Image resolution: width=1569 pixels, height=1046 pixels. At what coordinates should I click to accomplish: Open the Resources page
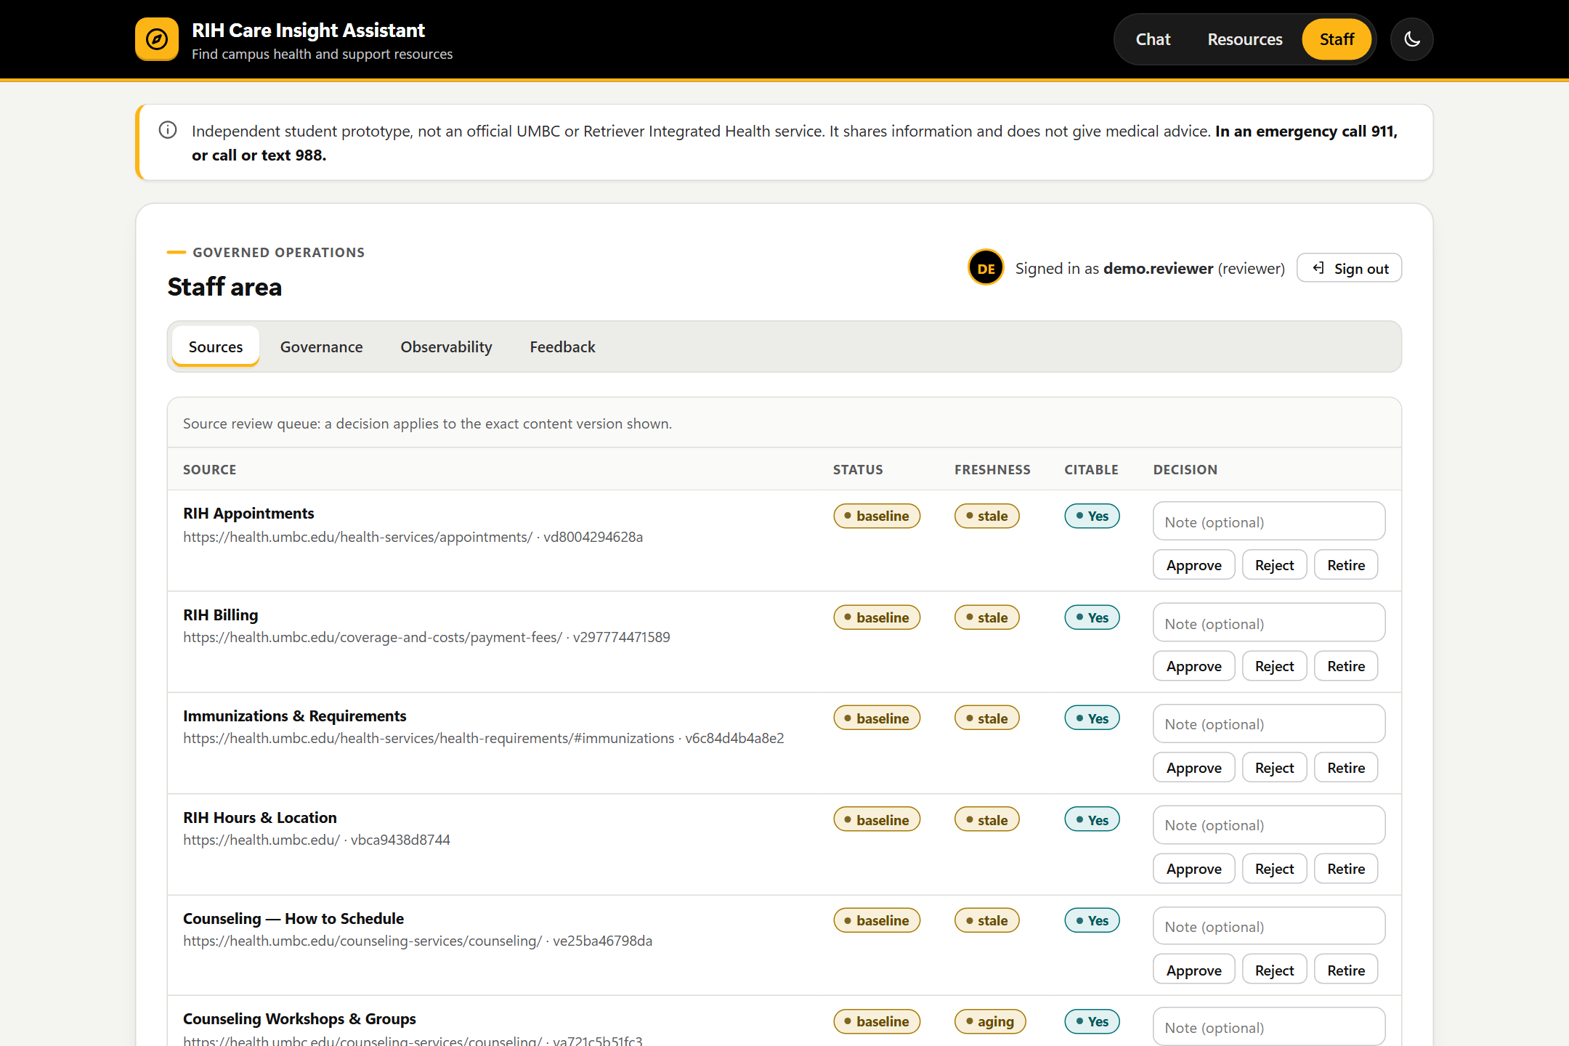click(1245, 39)
